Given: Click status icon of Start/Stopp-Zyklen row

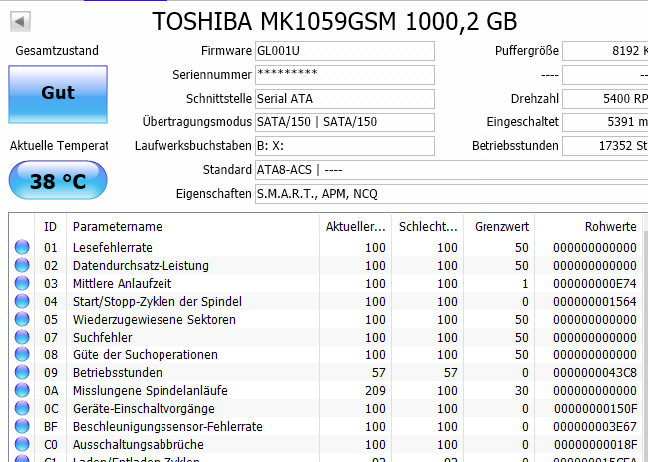Looking at the screenshot, I should click(x=22, y=301).
